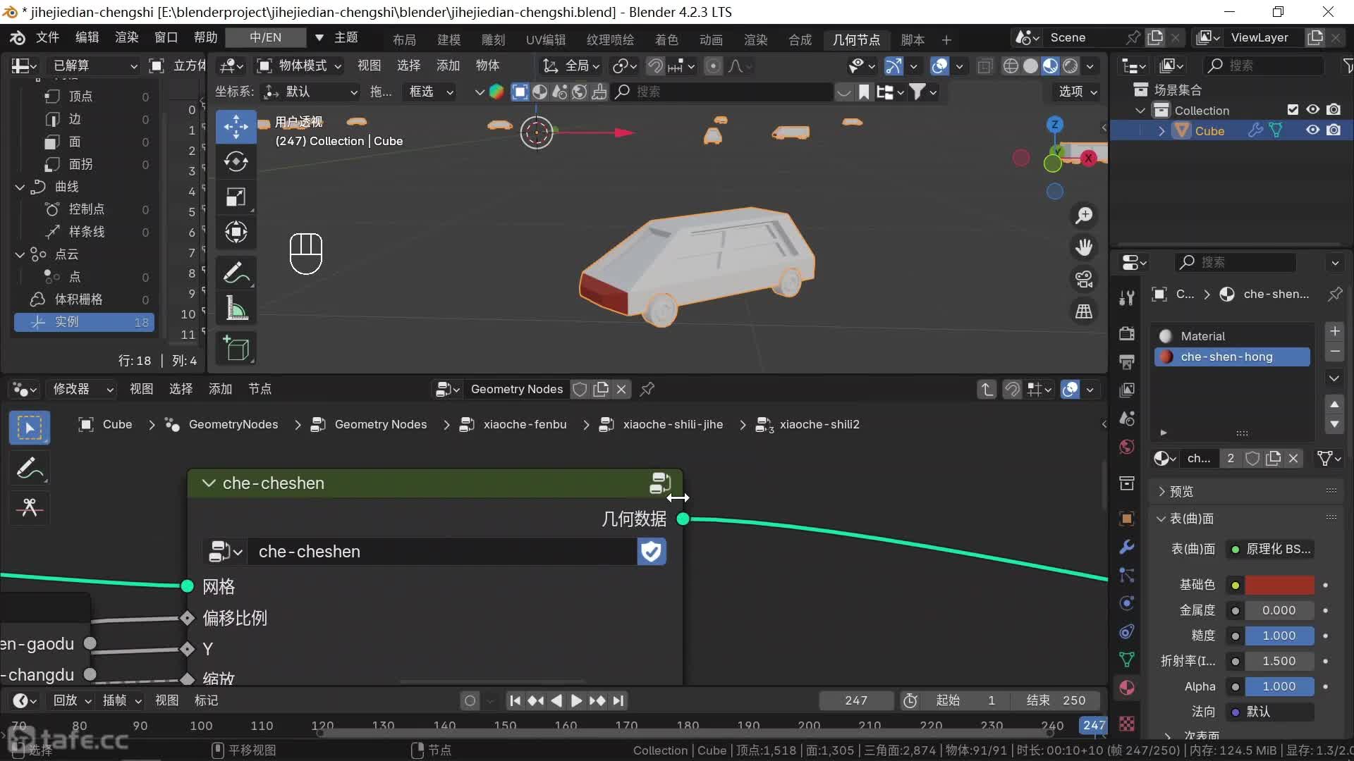Click the red 基础色 color swatch
Viewport: 1354px width, 761px height.
(x=1279, y=585)
